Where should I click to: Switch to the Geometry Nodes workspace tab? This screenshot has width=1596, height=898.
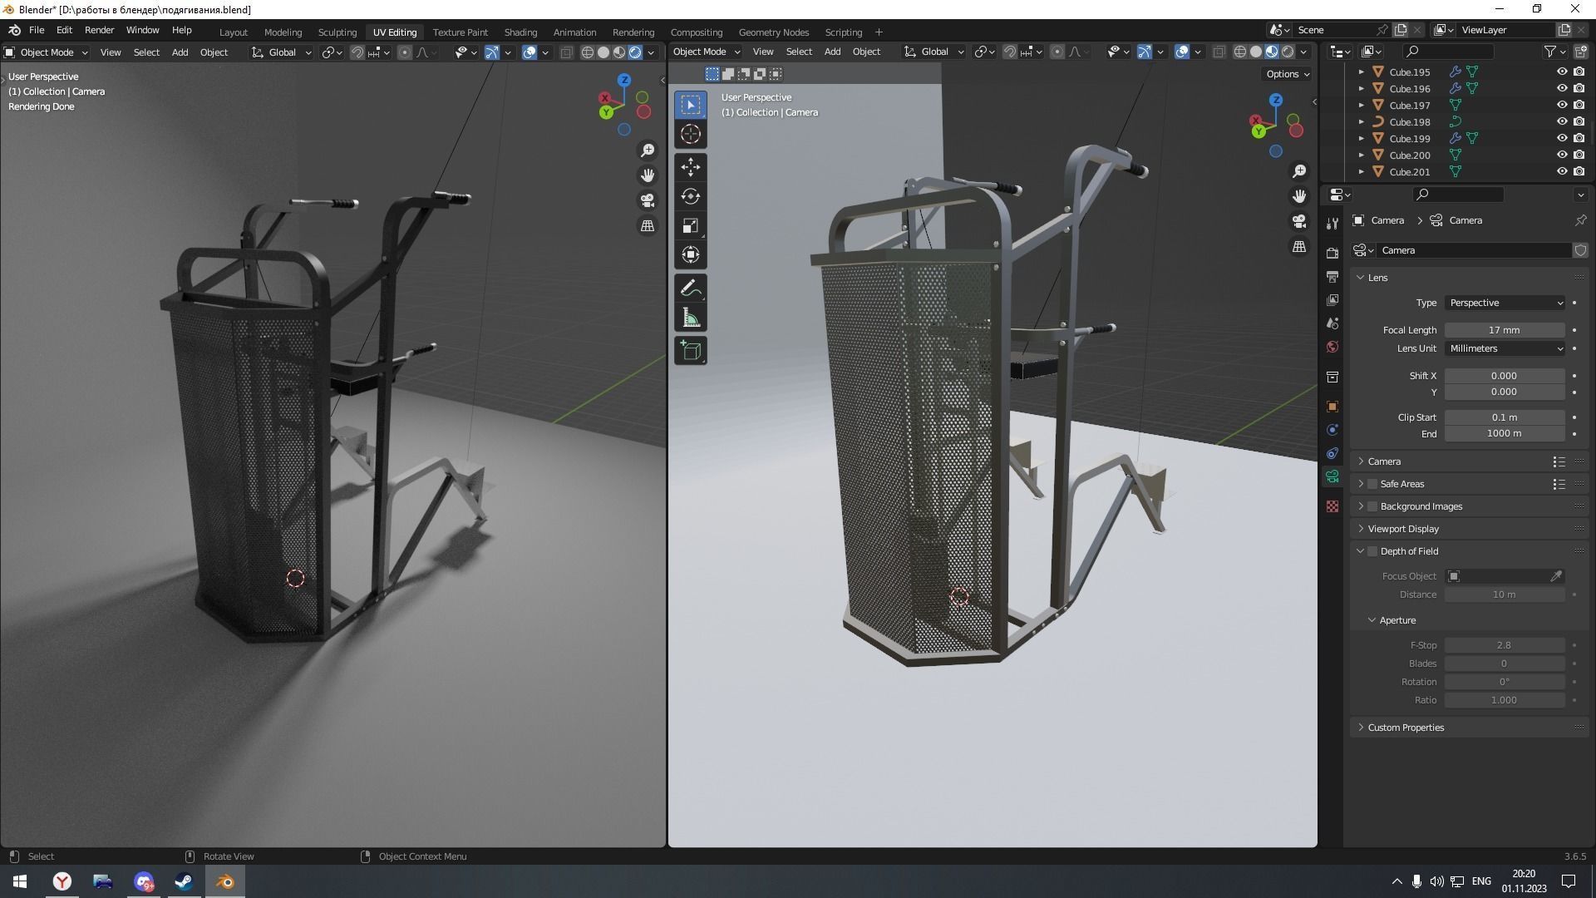773,32
